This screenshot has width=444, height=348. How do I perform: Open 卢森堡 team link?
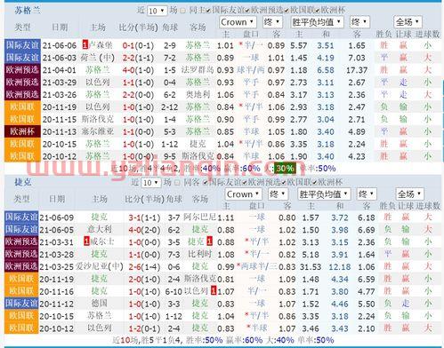(101, 45)
